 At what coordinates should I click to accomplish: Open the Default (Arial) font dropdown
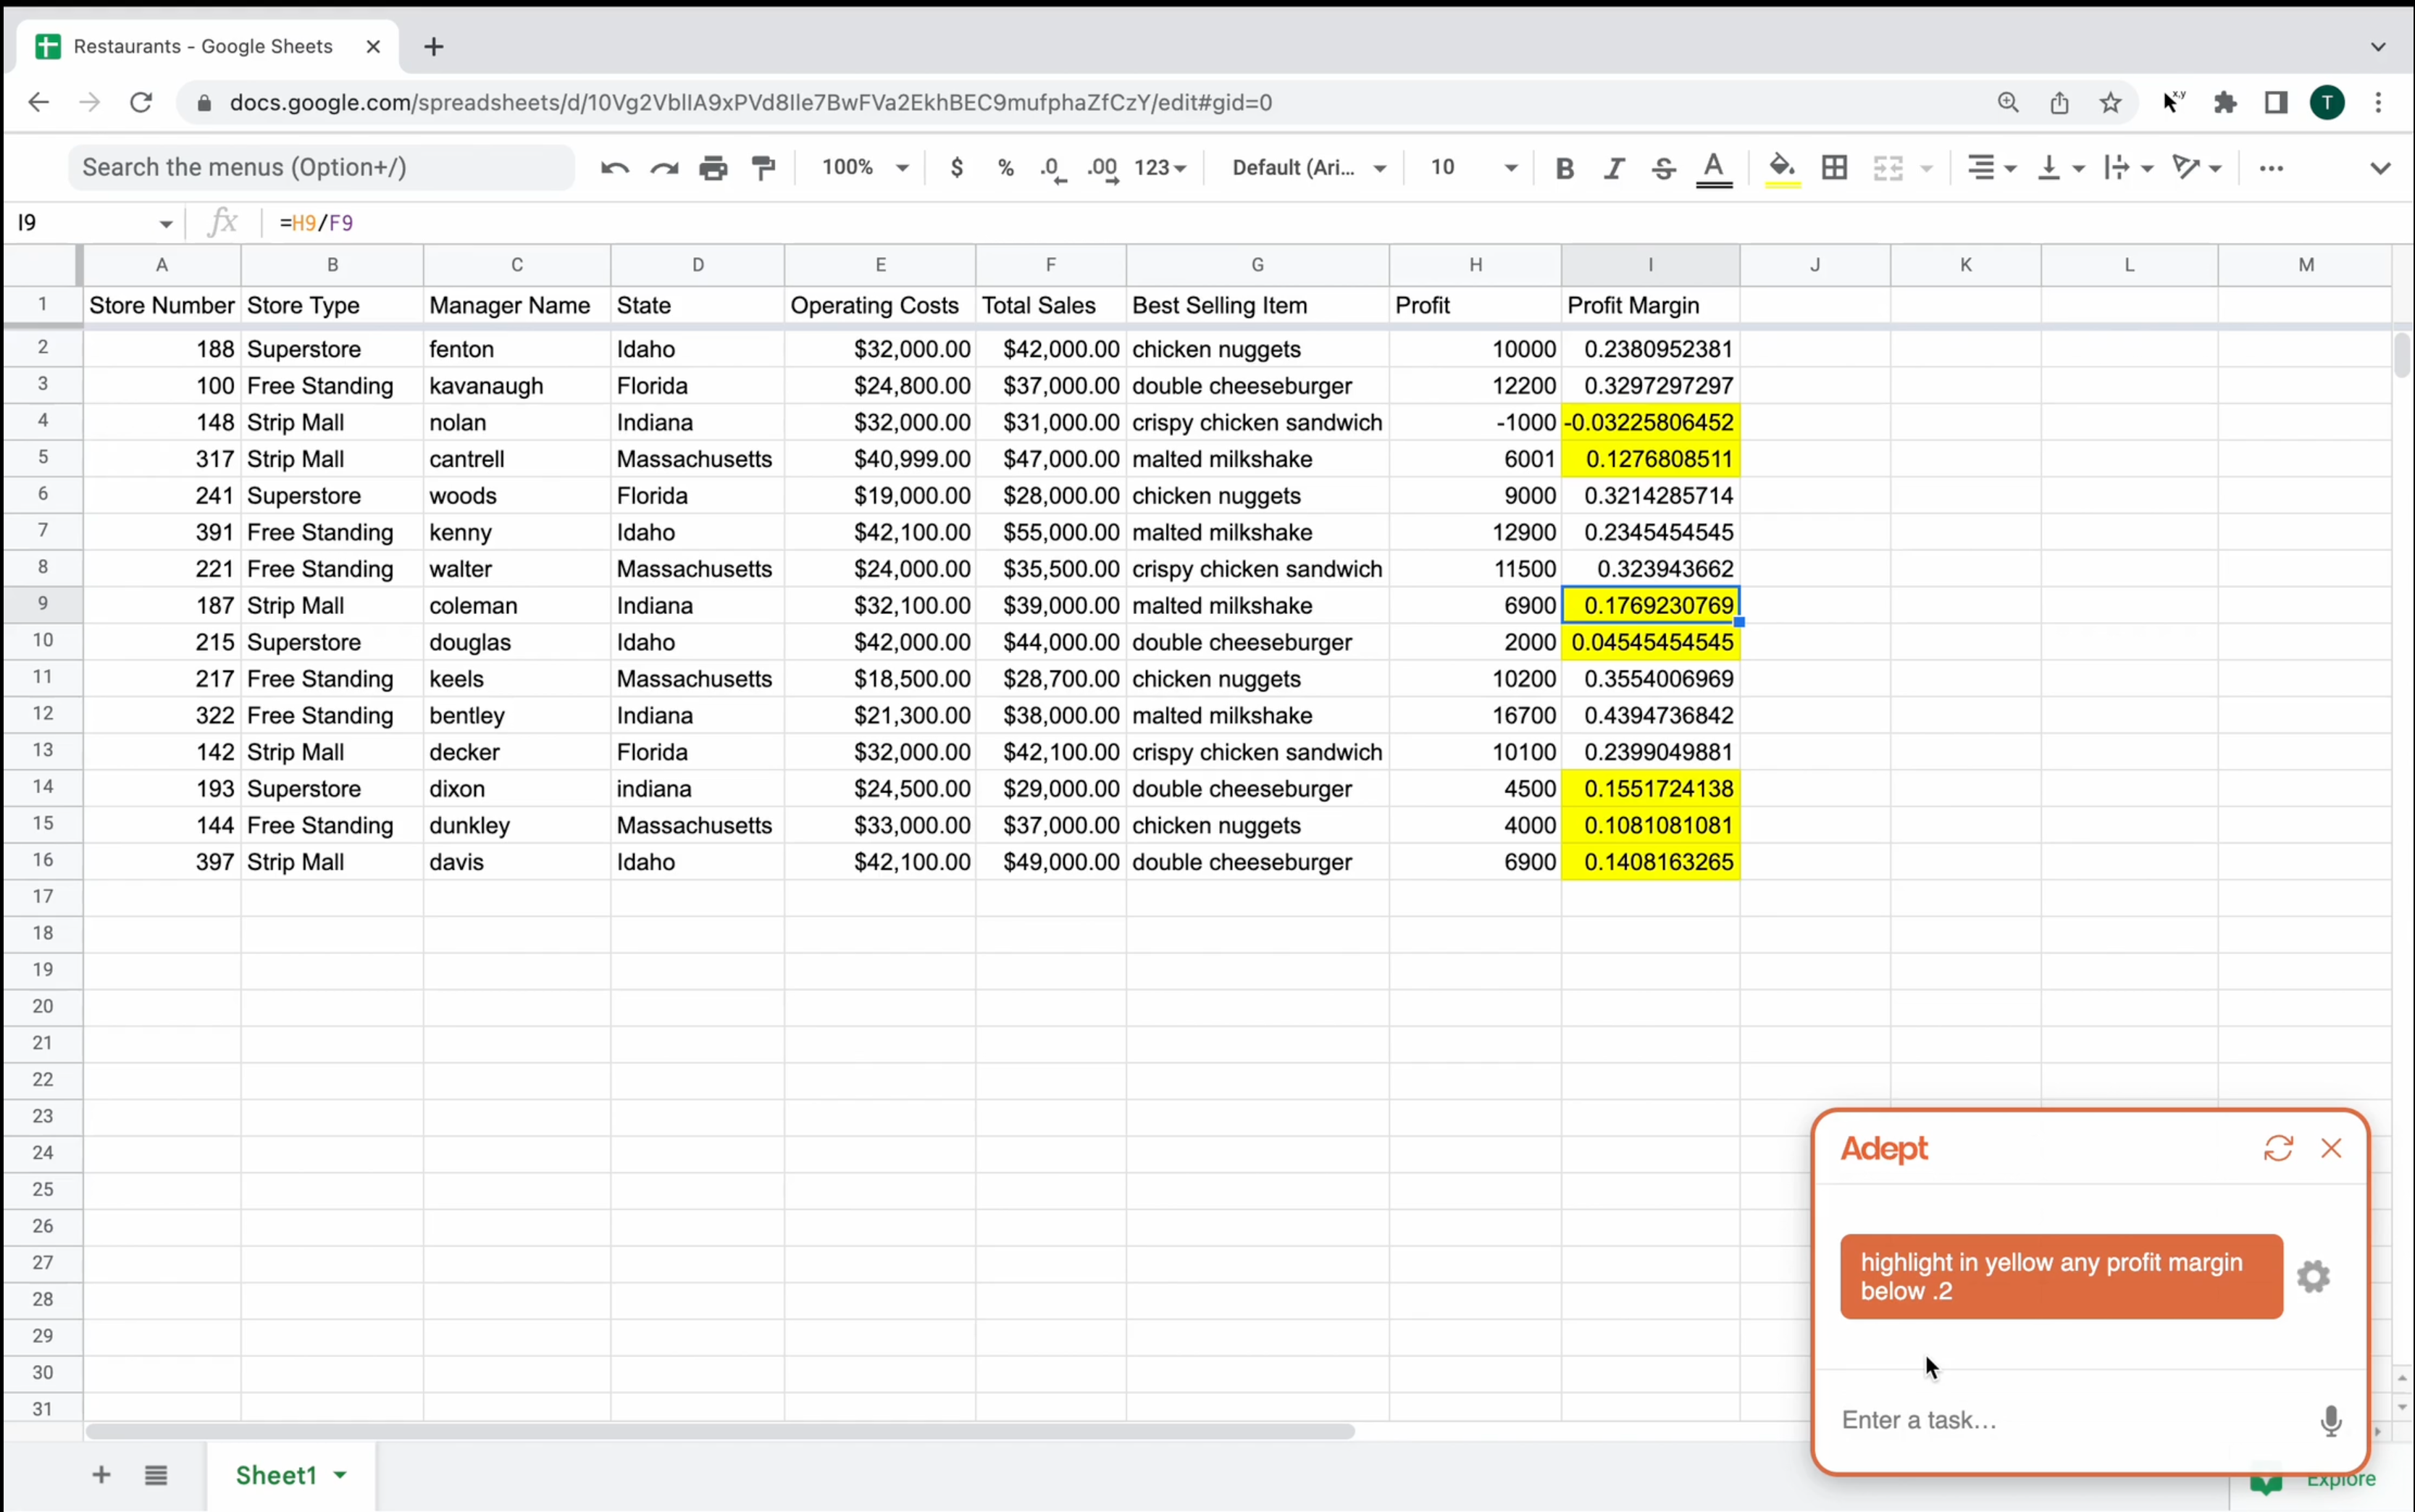(x=1309, y=168)
